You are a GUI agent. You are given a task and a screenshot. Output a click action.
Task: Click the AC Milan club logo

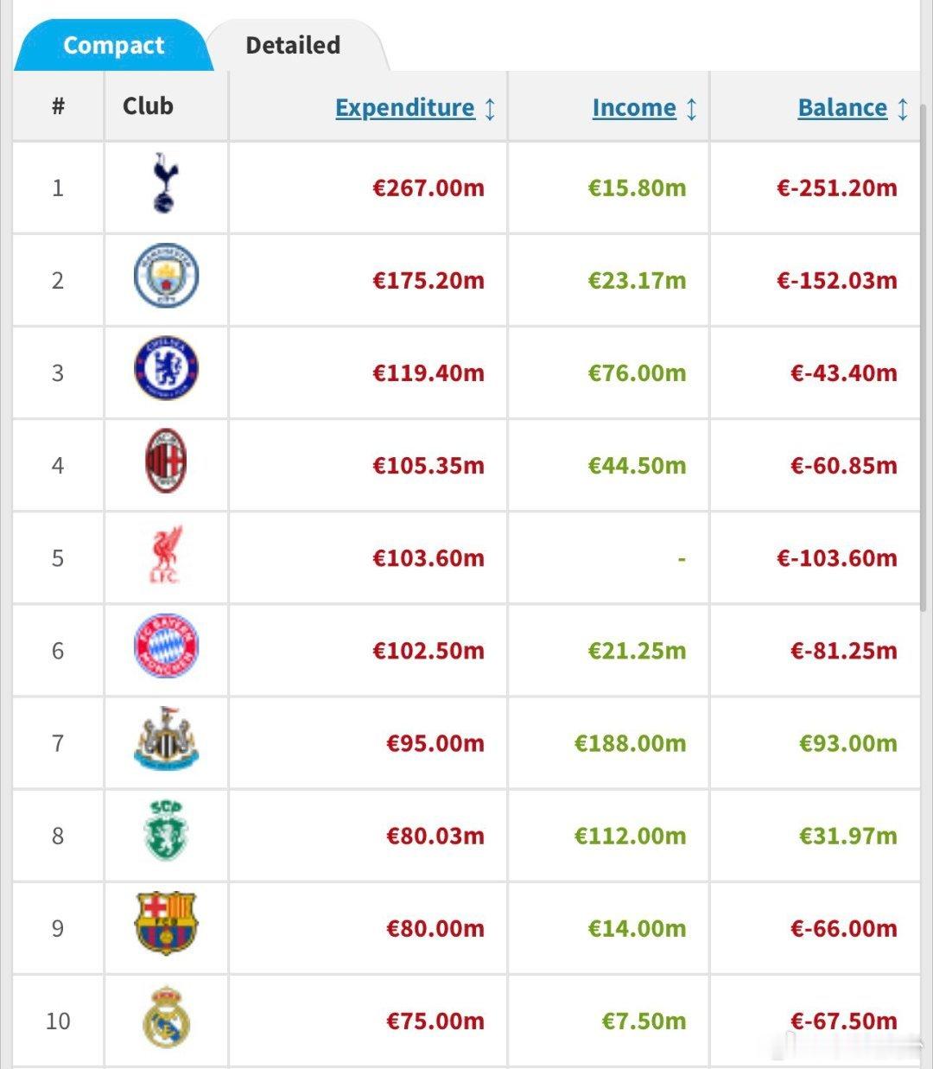[x=165, y=461]
